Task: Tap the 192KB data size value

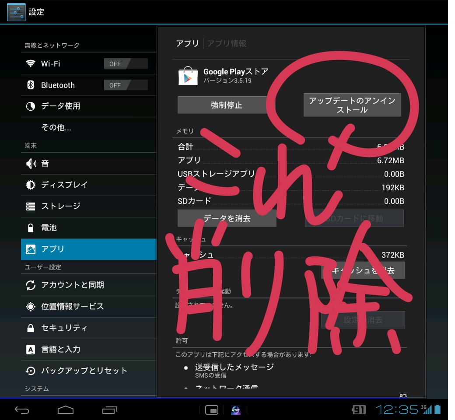Action: pos(393,188)
